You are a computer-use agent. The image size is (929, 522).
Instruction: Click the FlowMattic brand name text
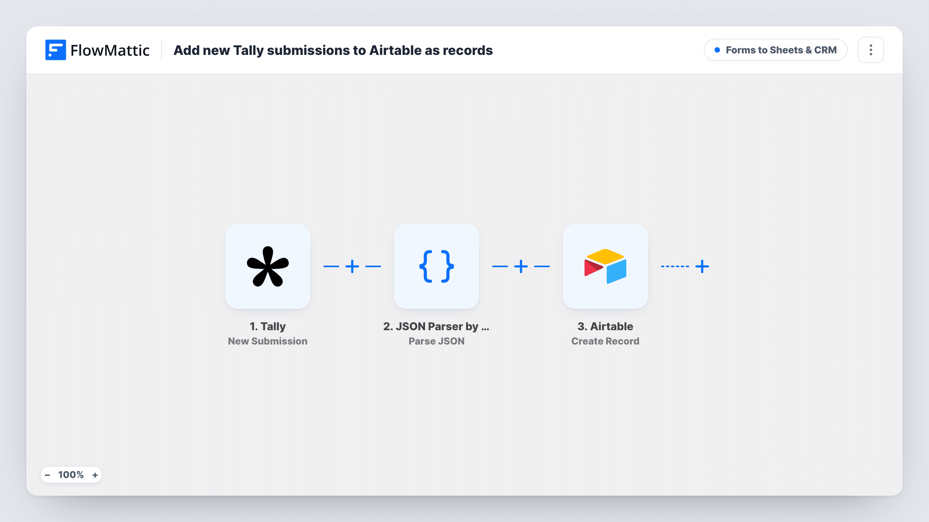(x=110, y=50)
